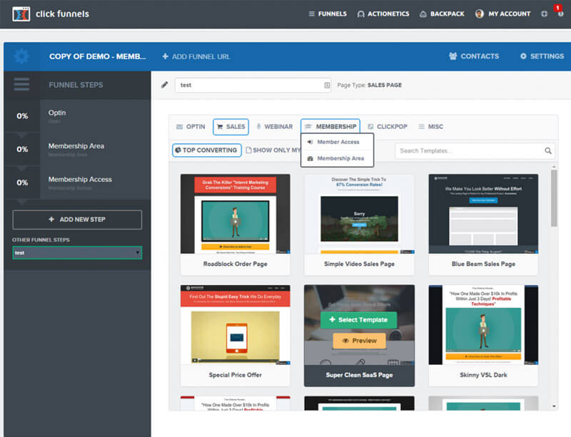Select the Special Price Offer thumbnail

click(x=236, y=325)
